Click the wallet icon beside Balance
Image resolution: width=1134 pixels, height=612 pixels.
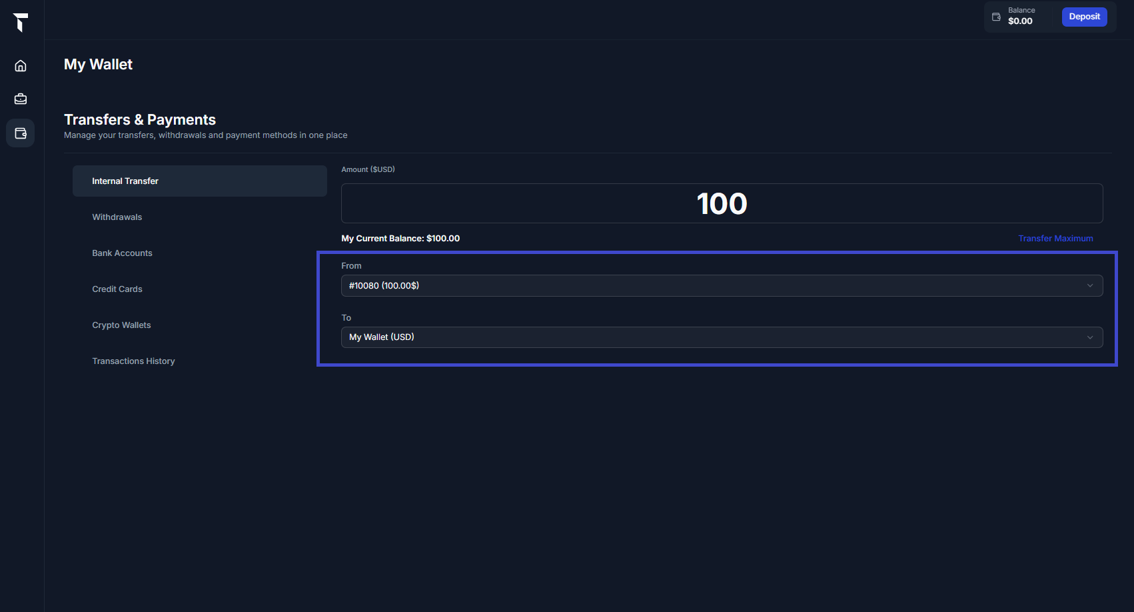[996, 17]
